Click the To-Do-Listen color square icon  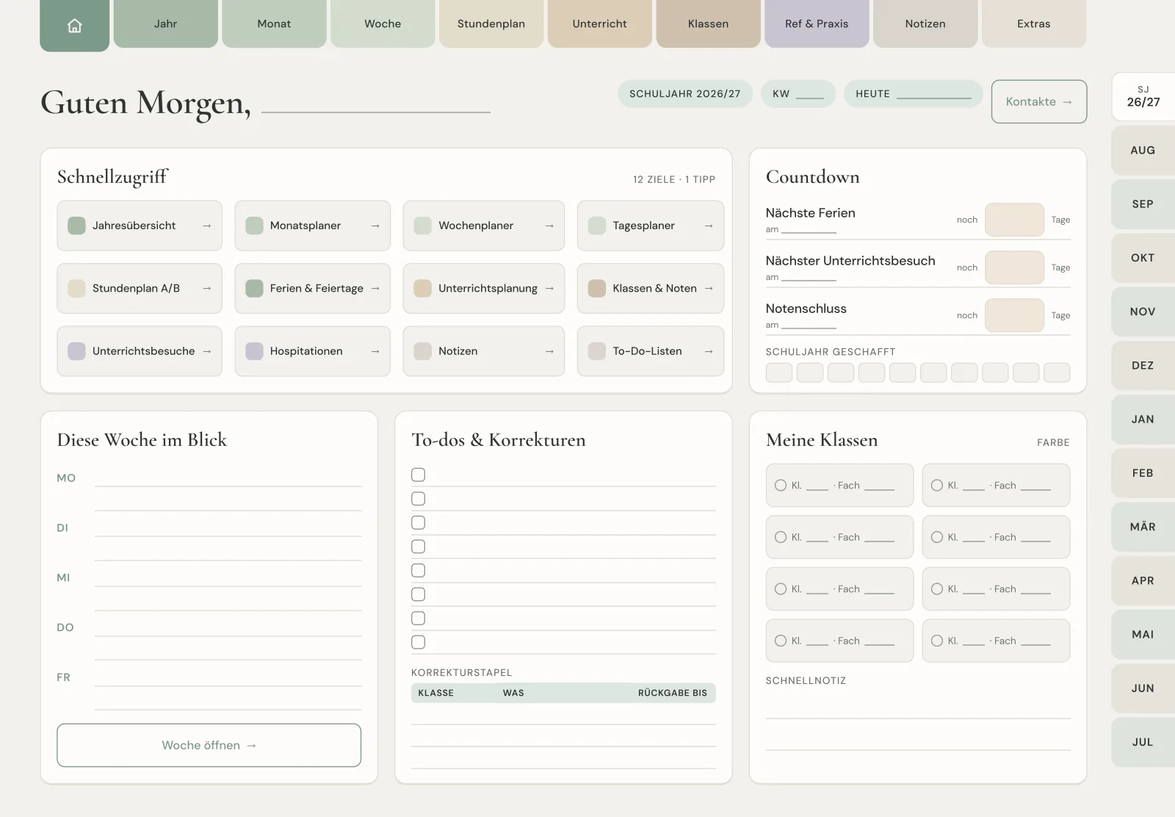(x=597, y=351)
